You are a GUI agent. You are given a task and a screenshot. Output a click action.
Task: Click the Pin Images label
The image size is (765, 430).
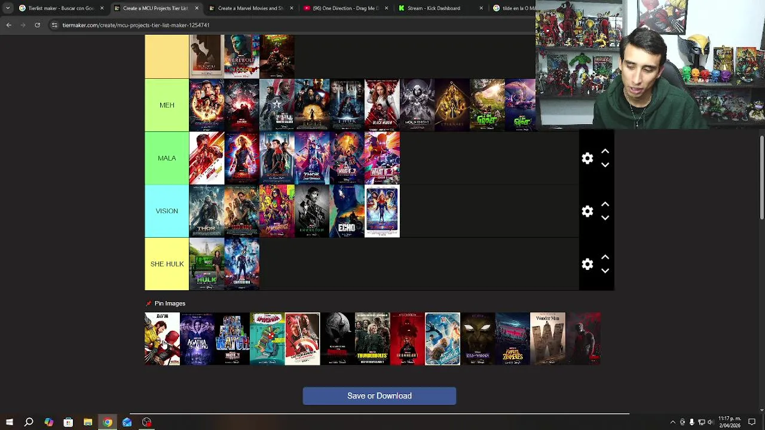point(170,303)
